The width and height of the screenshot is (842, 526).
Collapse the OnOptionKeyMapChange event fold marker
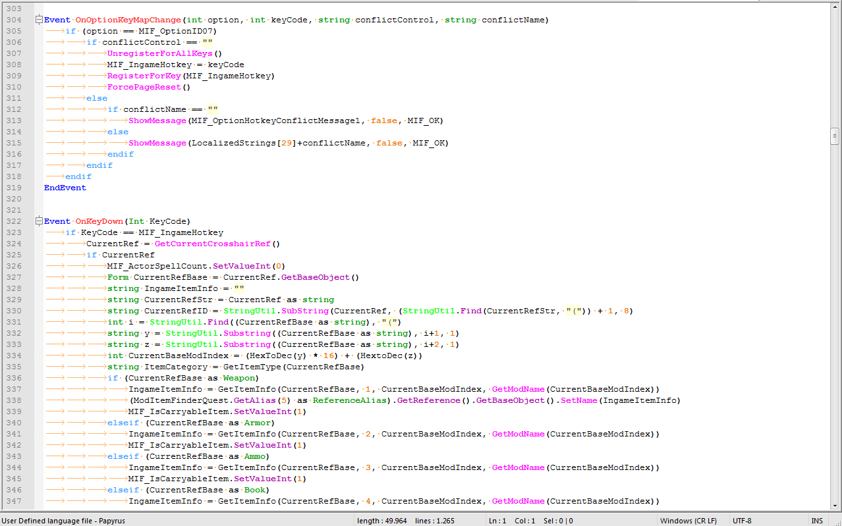click(38, 20)
